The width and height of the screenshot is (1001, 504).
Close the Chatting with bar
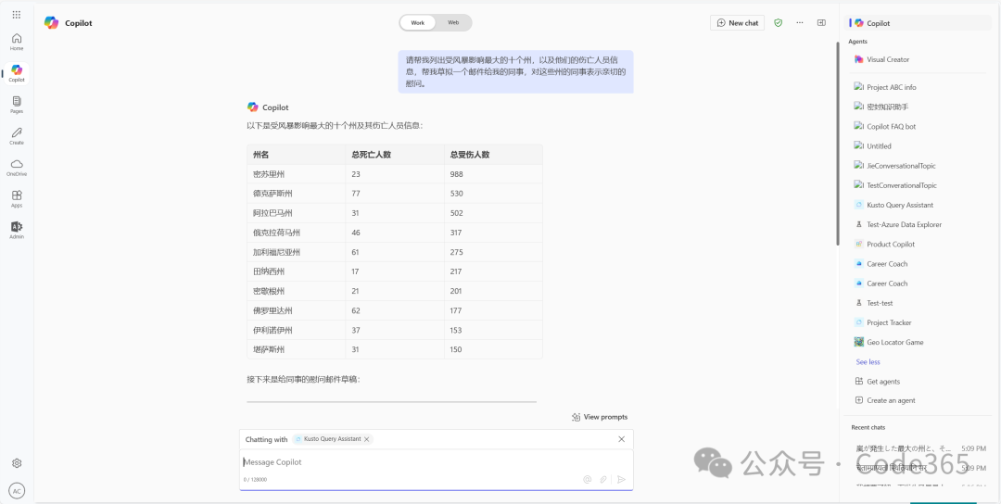[621, 439]
